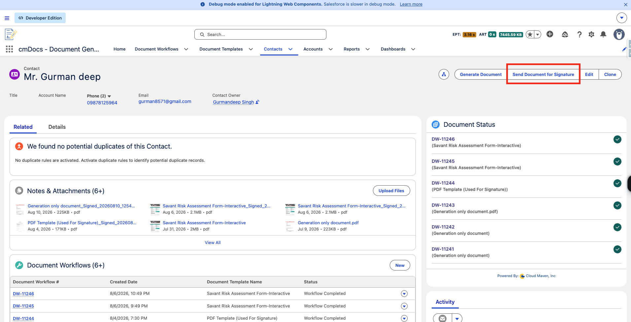Open the Document Templates tab

[221, 49]
